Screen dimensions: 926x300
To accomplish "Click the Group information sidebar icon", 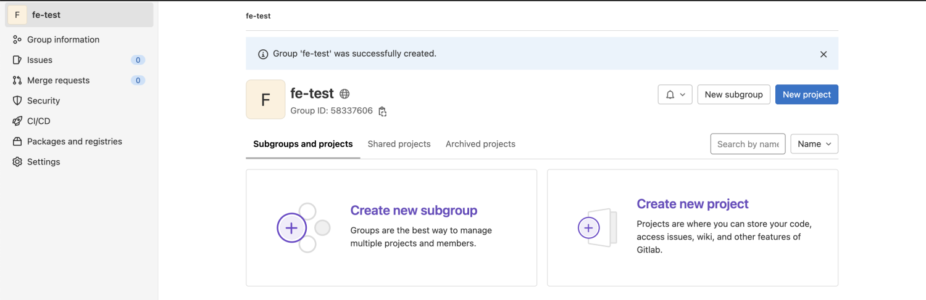I will [17, 39].
